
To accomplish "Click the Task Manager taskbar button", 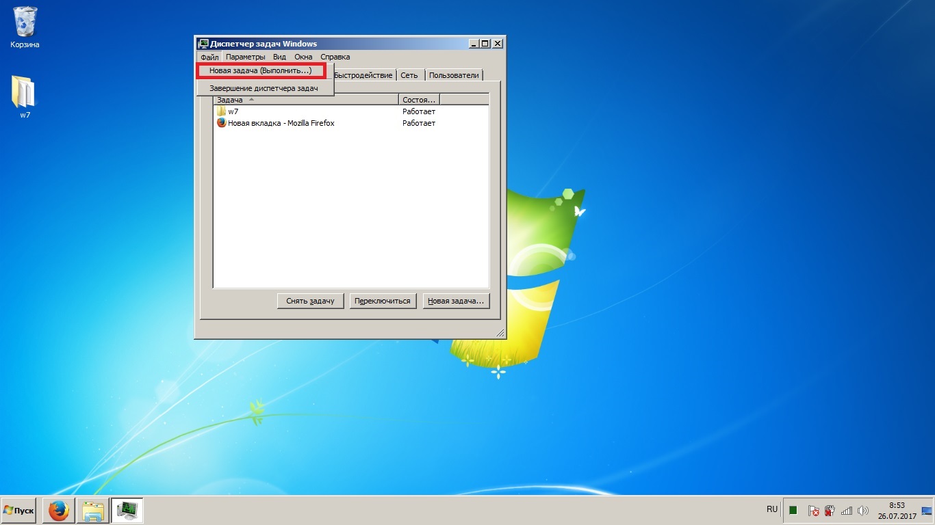I will pos(127,511).
